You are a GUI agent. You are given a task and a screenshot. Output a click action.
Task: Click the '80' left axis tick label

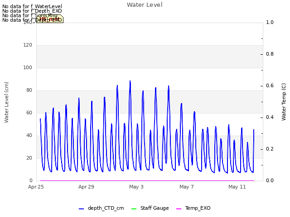[29, 90]
